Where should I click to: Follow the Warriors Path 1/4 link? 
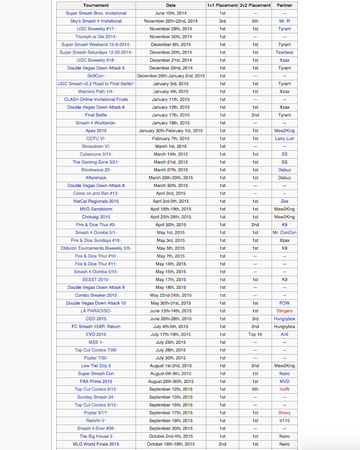click(95, 91)
